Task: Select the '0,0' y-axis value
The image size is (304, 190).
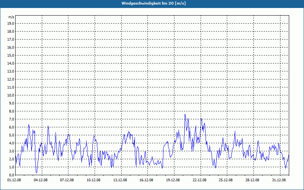Action: [x=11, y=175]
